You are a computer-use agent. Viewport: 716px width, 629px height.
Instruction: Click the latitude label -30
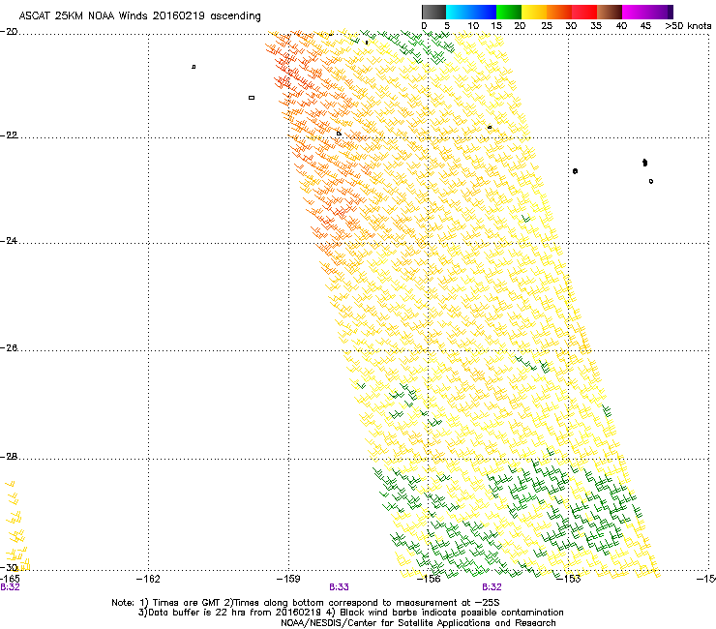pos(9,567)
